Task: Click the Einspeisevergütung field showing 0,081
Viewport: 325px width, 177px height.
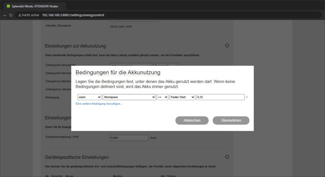Action: coord(129,138)
